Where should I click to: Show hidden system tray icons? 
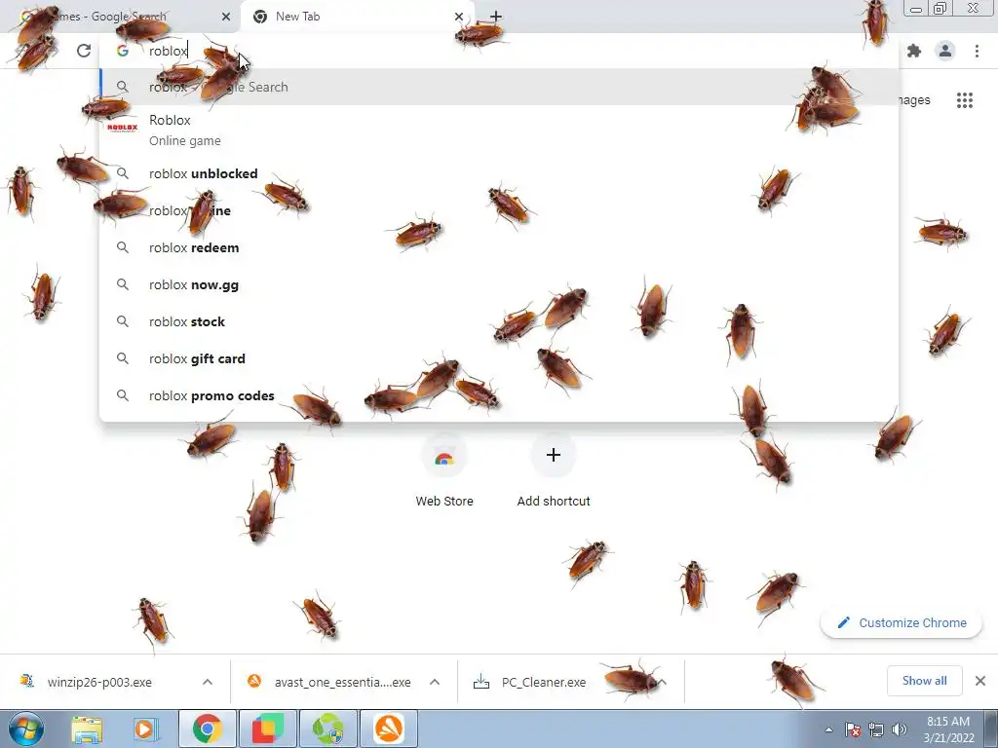tap(828, 729)
